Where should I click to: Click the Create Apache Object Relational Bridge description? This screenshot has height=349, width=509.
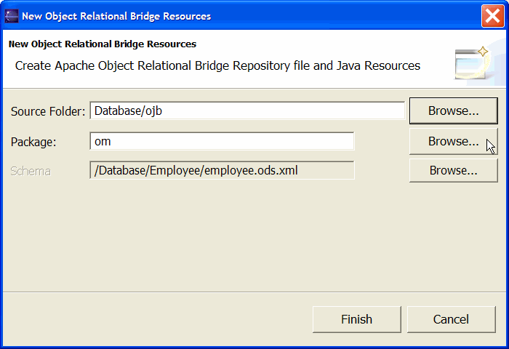coord(217,65)
